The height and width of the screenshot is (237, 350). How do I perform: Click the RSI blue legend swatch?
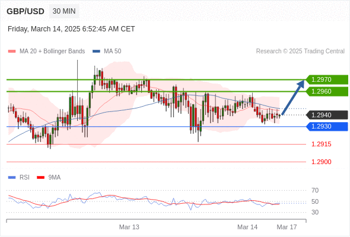pyautogui.click(x=12, y=178)
